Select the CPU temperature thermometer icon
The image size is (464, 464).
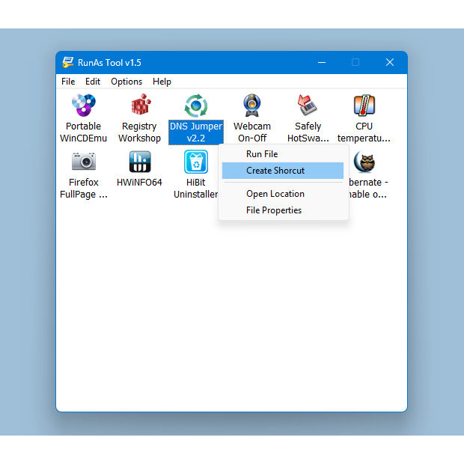point(364,105)
